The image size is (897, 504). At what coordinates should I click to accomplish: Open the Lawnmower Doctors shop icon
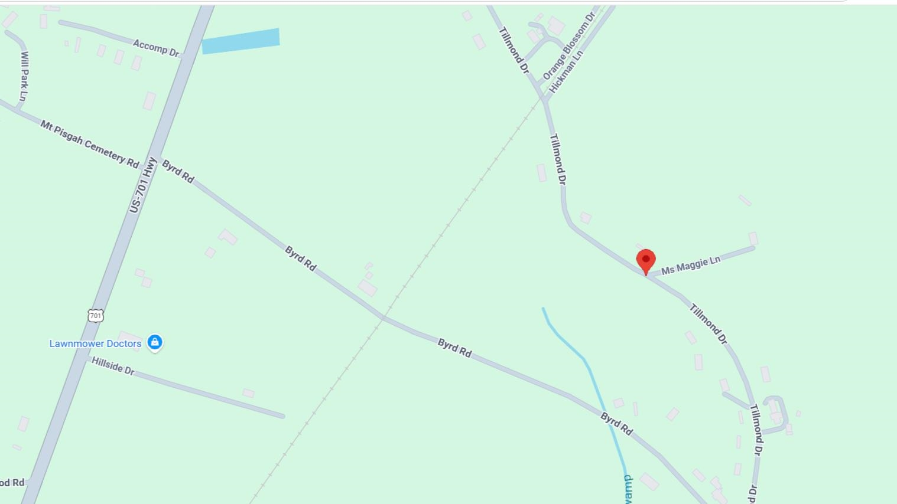[155, 342]
